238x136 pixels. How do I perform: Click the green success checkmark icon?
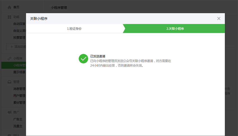click(83, 59)
